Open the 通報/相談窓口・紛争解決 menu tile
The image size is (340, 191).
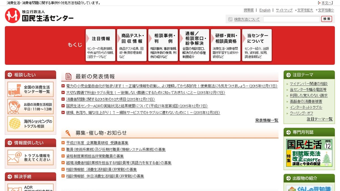click(194, 45)
